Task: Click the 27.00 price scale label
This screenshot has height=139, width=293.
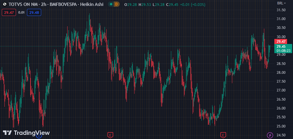Action: click(281, 90)
